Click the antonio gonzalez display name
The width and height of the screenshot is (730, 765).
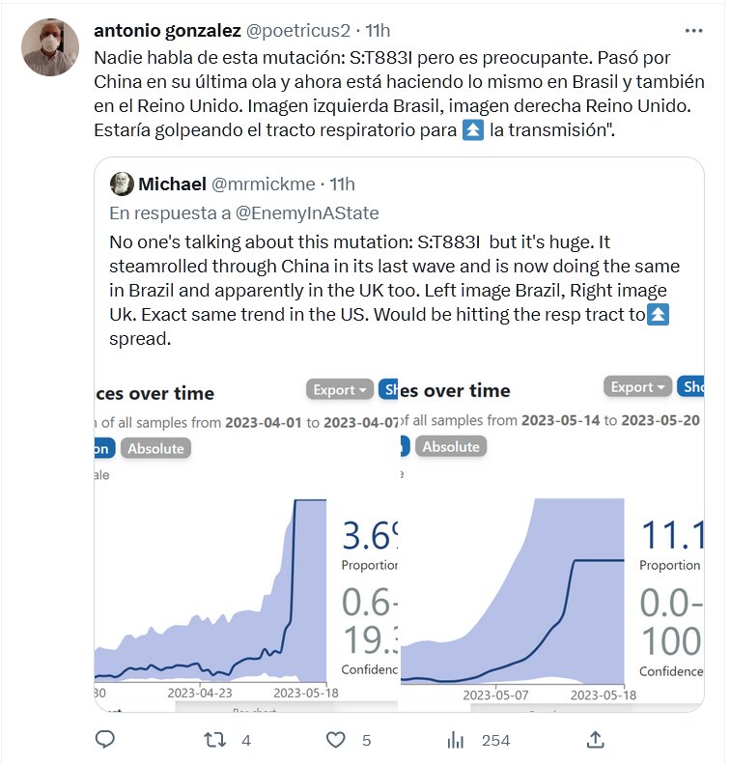pos(167,31)
